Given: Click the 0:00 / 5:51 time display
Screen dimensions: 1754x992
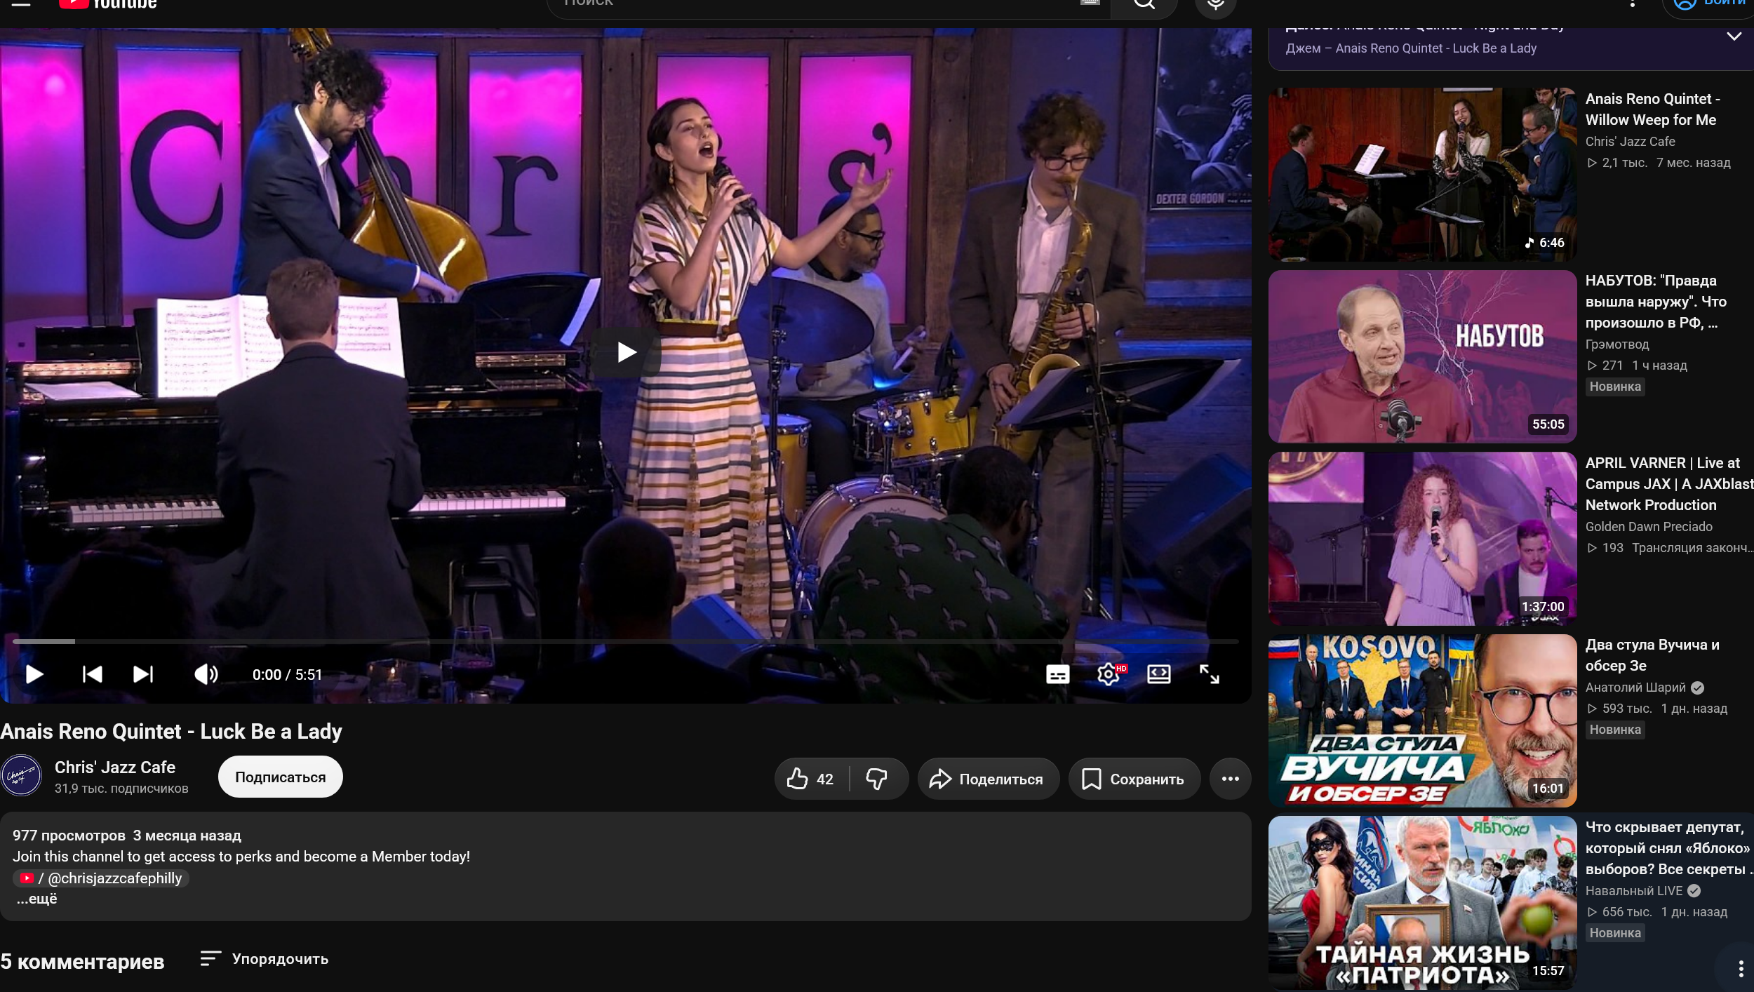Looking at the screenshot, I should 287,675.
